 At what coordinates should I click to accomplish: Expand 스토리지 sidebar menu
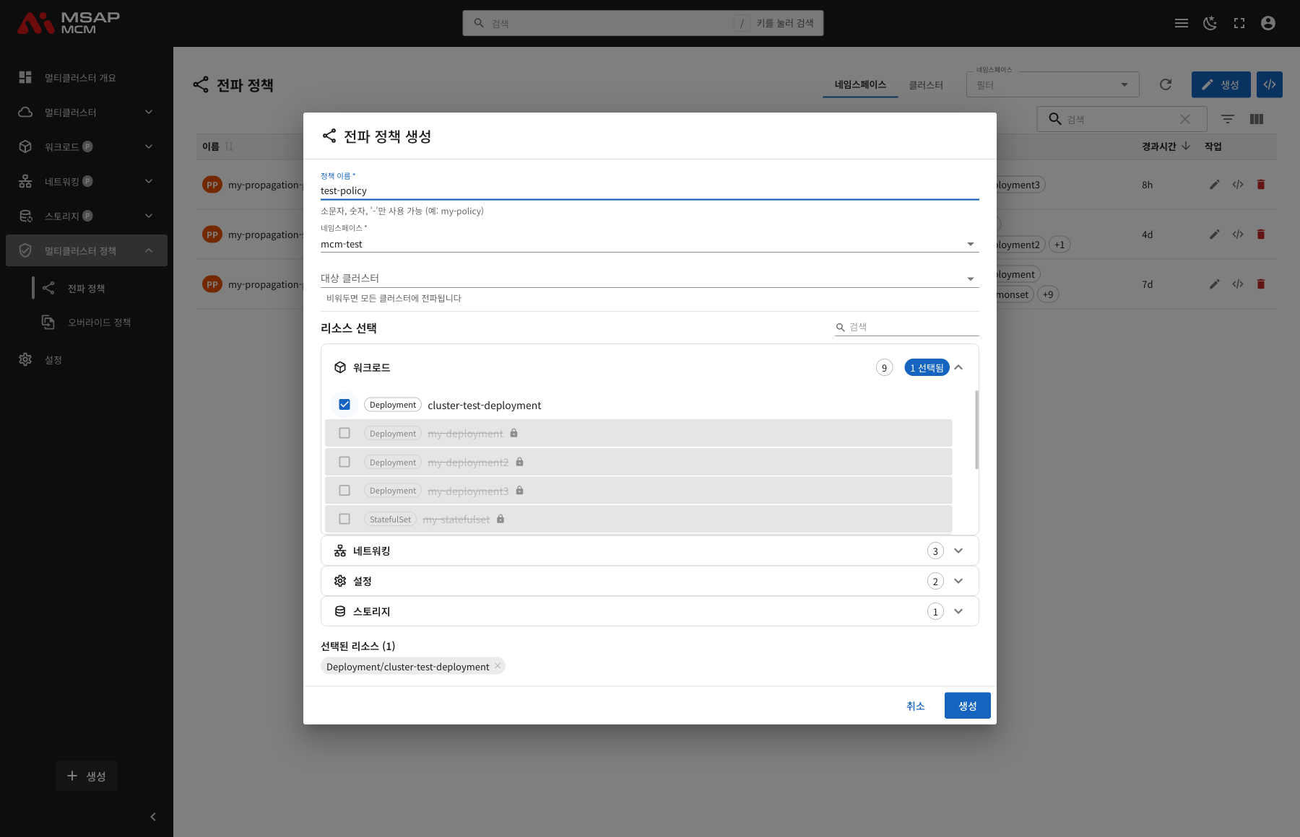pyautogui.click(x=87, y=216)
